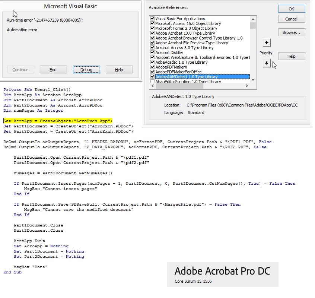
Task: Click the list scroll up arrow
Action: click(x=253, y=19)
